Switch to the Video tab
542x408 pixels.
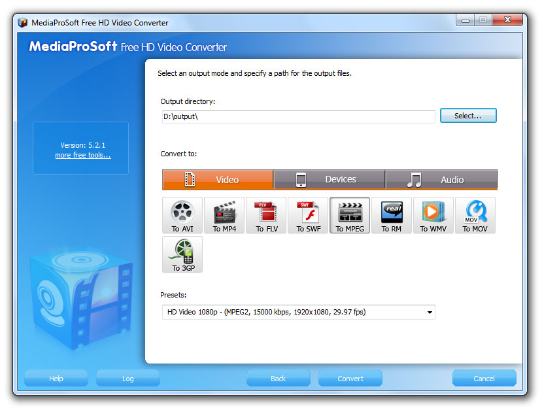click(218, 179)
